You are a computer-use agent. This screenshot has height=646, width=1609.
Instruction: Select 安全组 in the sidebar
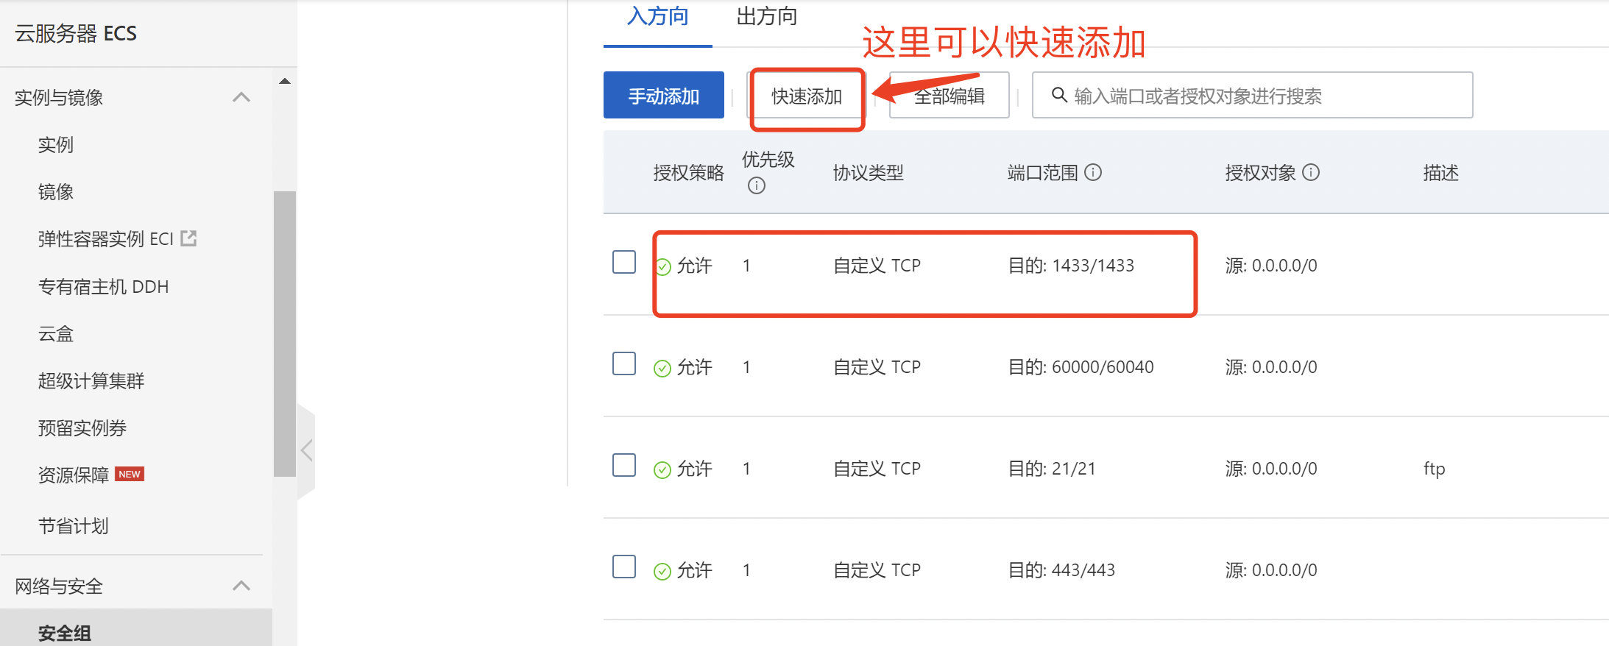pyautogui.click(x=65, y=633)
